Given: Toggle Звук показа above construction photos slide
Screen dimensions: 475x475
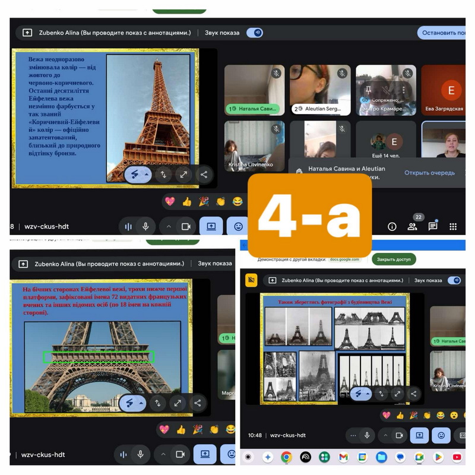Looking at the screenshot, I should click(454, 280).
